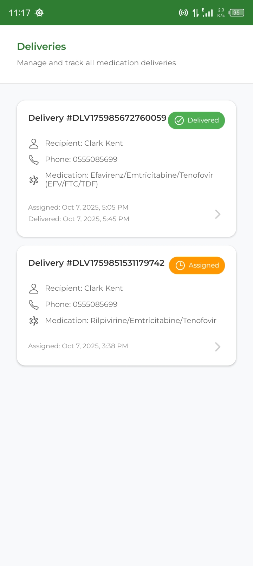The width and height of the screenshot is (253, 566).
Task: Click the hotspot icon in the status bar
Action: pos(183,13)
